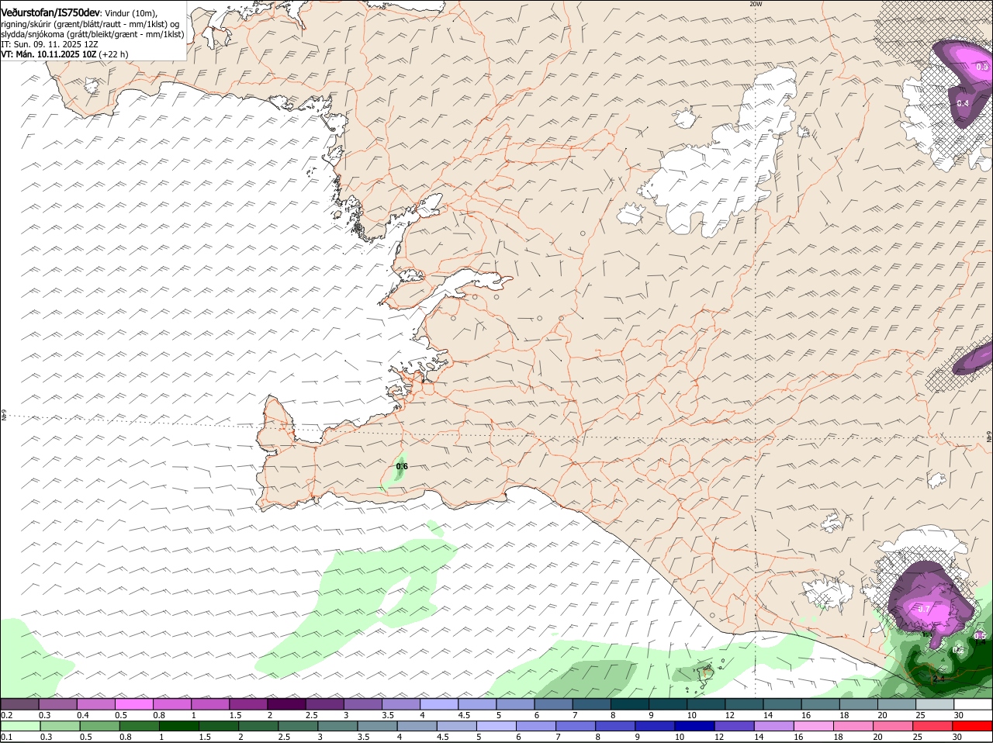
Task: Click the "0.6" rain value on Reykjanes peninsula
Action: click(402, 466)
